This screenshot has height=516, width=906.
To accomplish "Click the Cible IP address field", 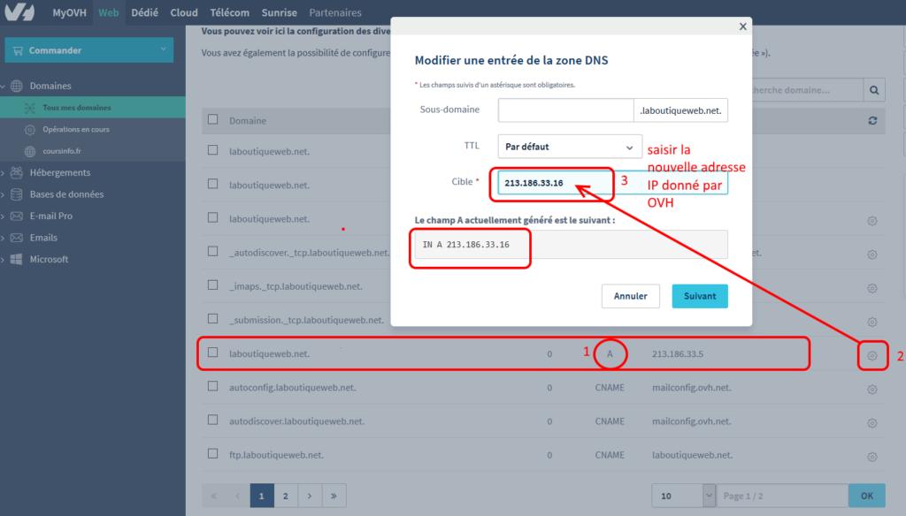I will (x=612, y=182).
